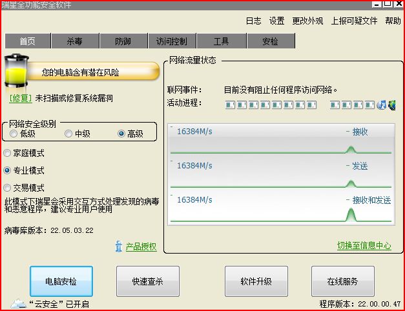Click the 网络安全级别 group label
The width and height of the screenshot is (405, 311).
[32, 124]
